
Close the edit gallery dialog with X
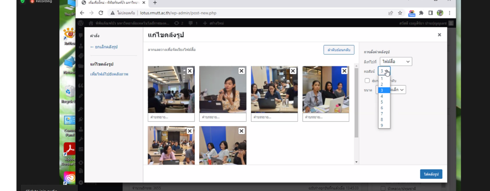point(439,35)
